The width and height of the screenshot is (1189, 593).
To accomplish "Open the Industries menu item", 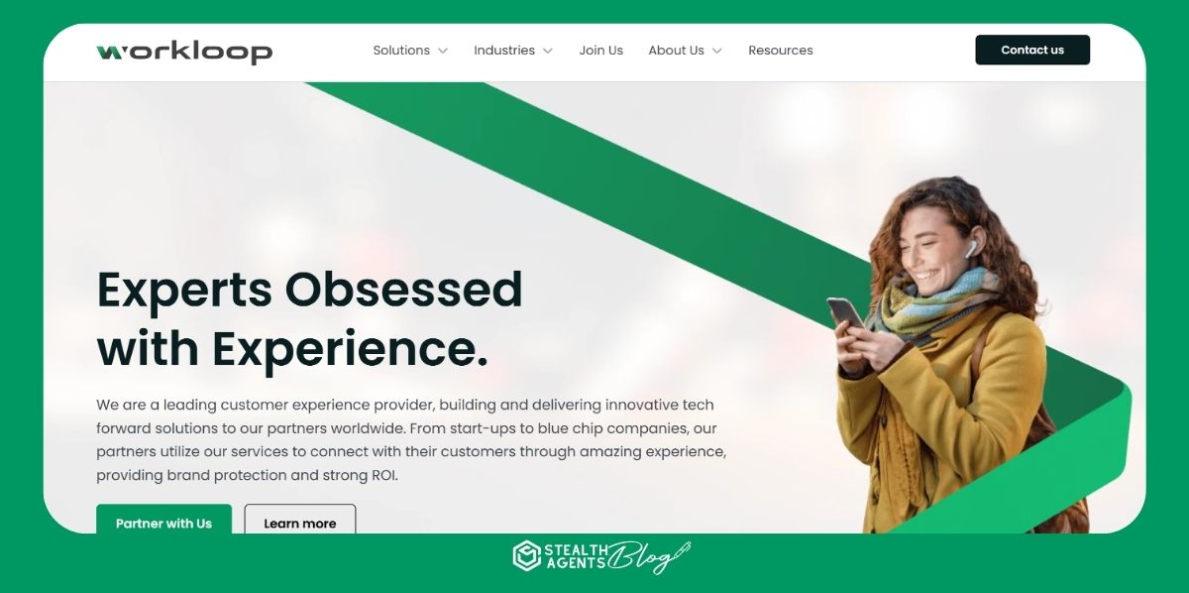I will click(x=504, y=51).
